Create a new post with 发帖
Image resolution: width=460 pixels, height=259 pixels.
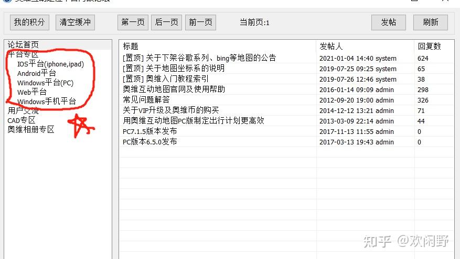389,22
